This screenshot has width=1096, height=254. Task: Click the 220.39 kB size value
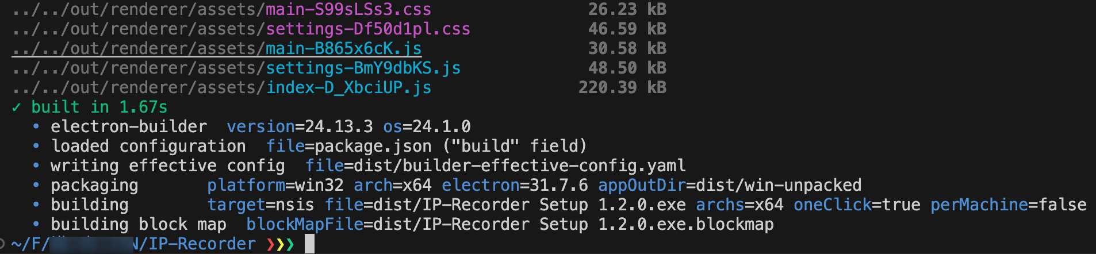click(622, 88)
